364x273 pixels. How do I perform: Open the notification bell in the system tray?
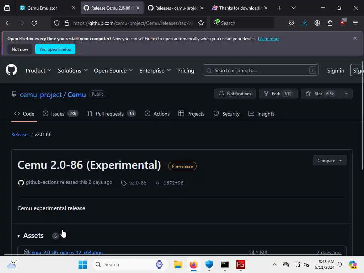click(x=340, y=264)
